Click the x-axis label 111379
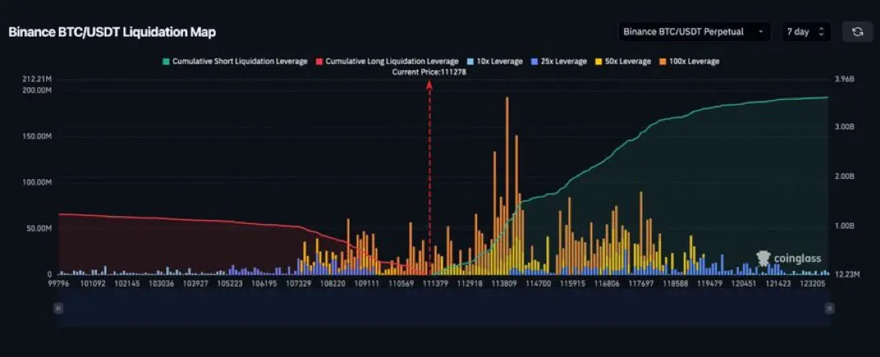 click(436, 284)
